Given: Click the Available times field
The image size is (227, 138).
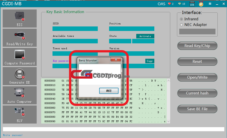Looking at the screenshot, I should [75, 41].
